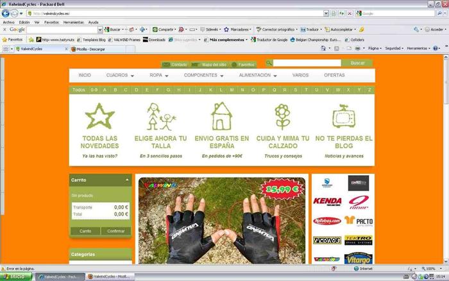
Task: Collapse the Carrito panel arrow
Action: click(127, 180)
